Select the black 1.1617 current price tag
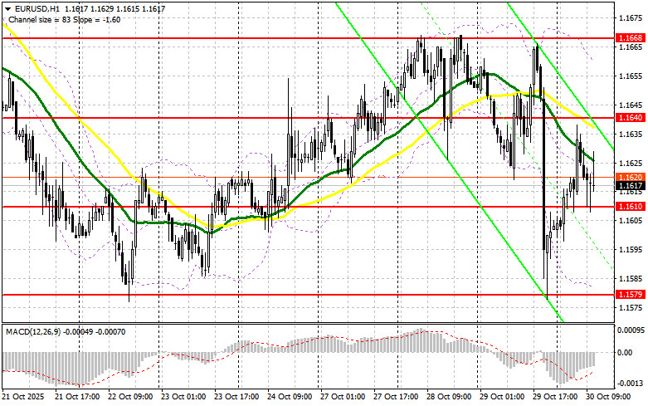648x406 pixels. pos(630,186)
